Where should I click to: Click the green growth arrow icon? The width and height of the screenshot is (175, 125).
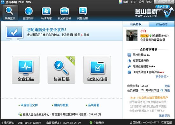150,36
